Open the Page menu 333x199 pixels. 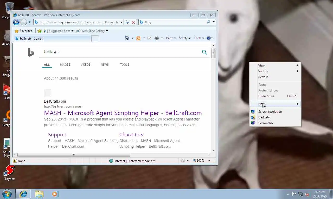pyautogui.click(x=171, y=38)
